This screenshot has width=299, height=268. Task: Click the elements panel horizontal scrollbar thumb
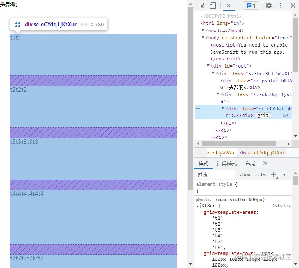238,143
